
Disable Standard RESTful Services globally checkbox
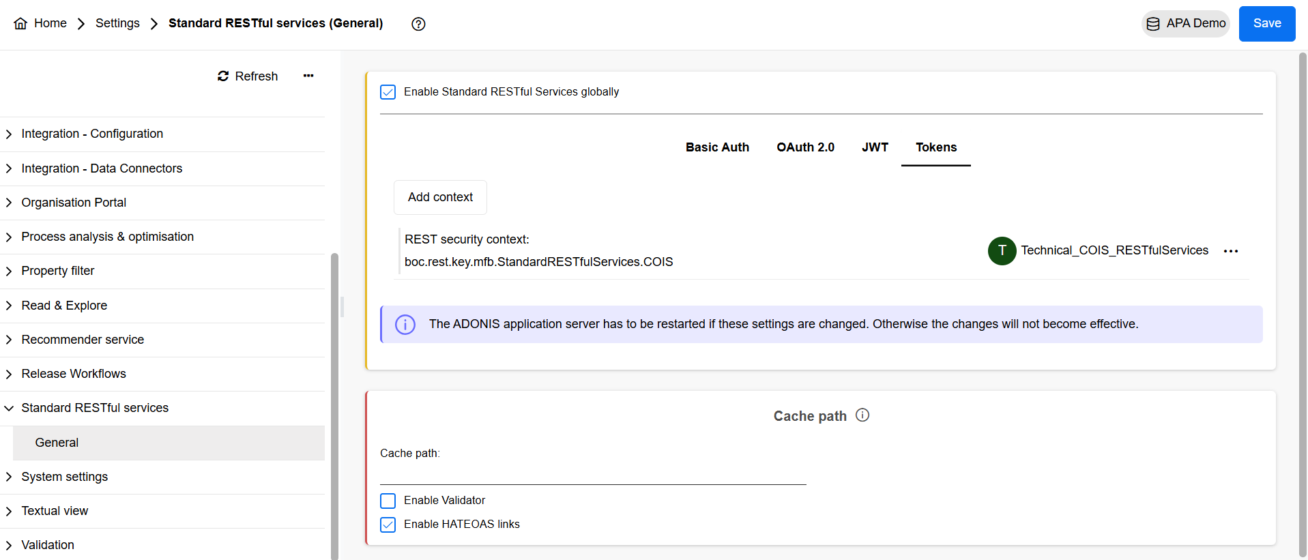(x=388, y=92)
